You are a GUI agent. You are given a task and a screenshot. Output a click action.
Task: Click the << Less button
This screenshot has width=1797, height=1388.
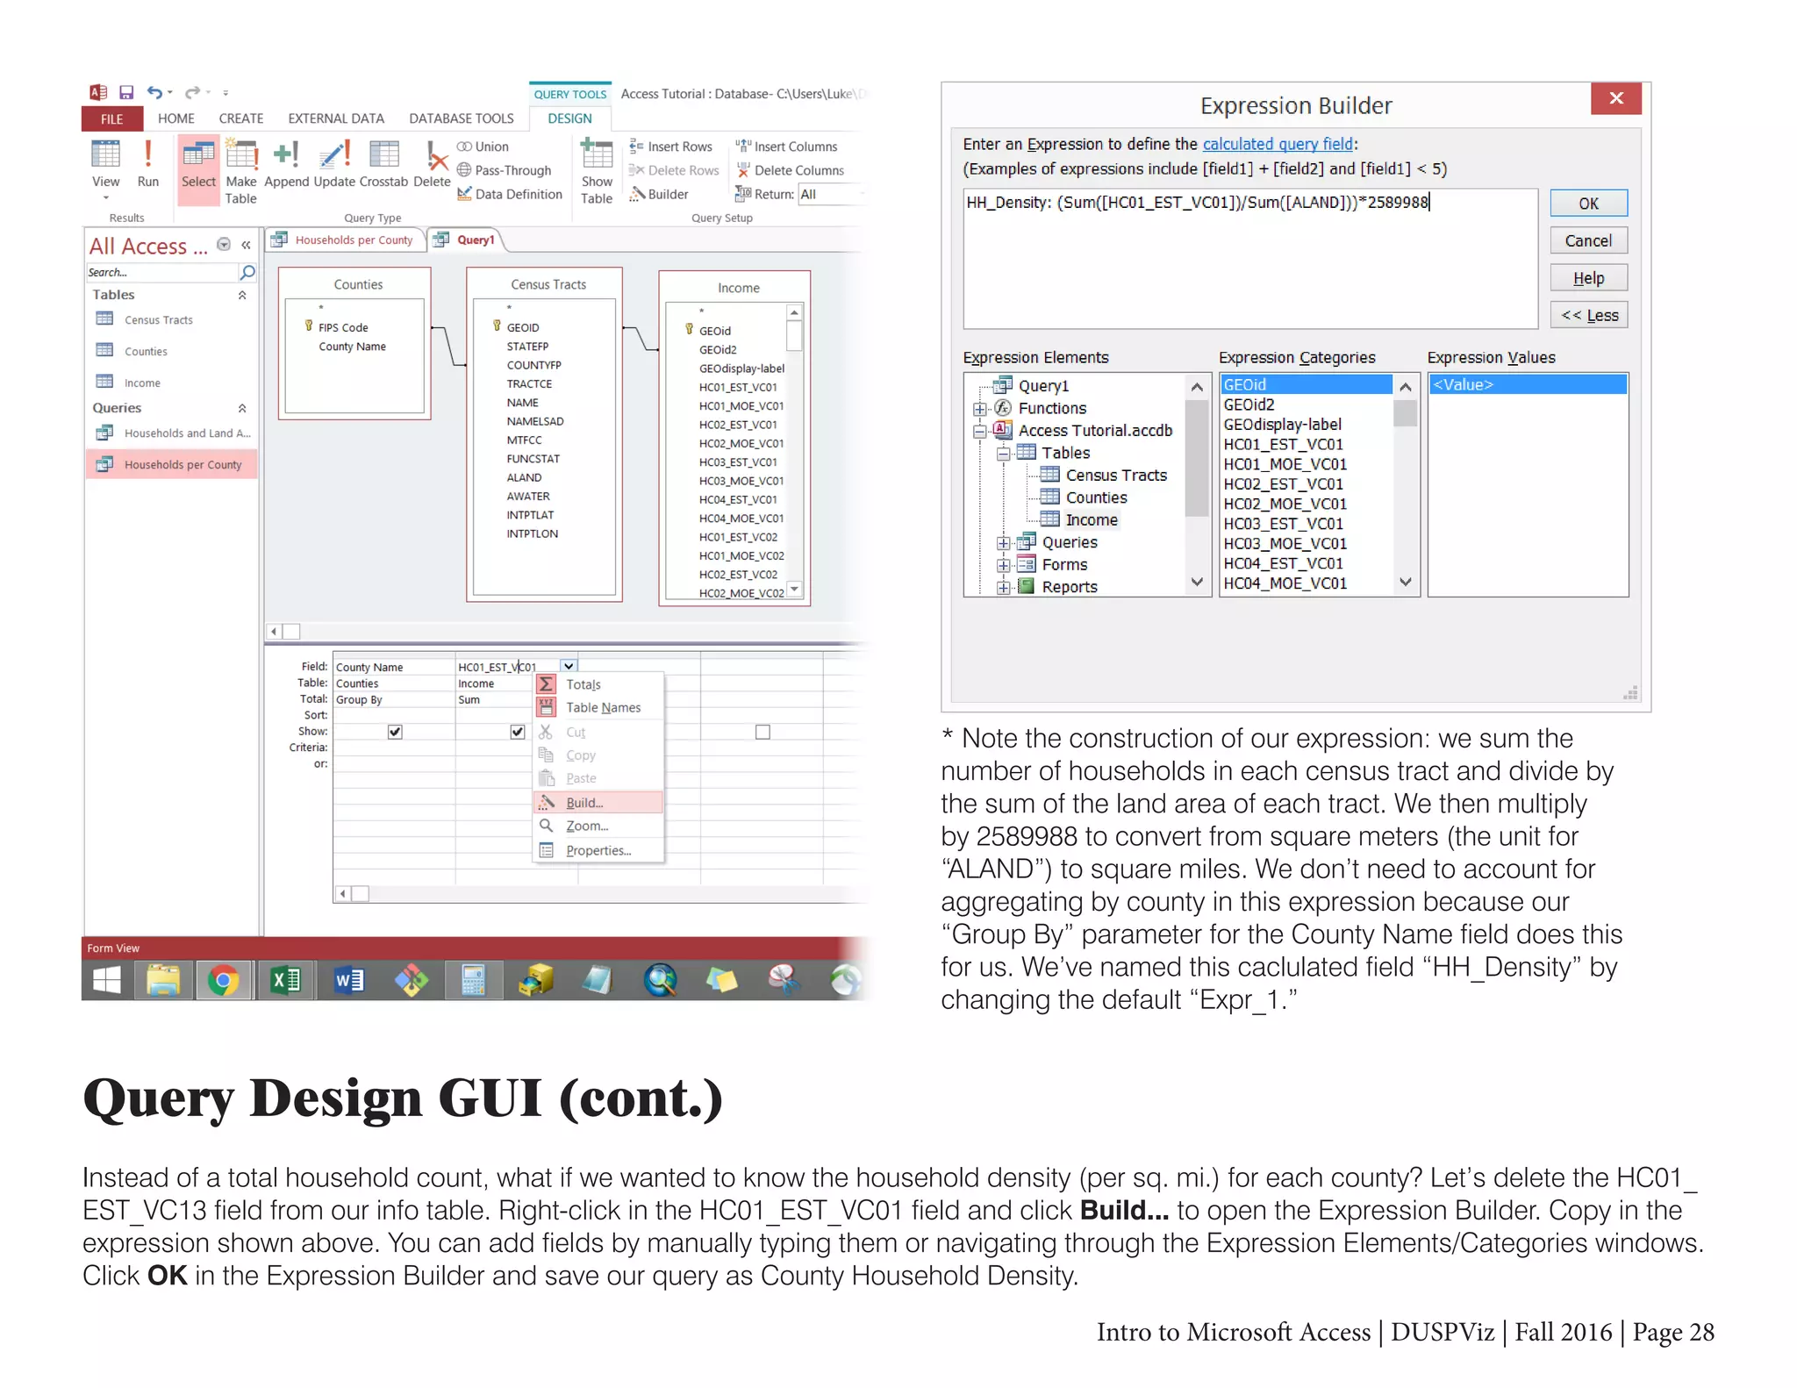coord(1588,315)
